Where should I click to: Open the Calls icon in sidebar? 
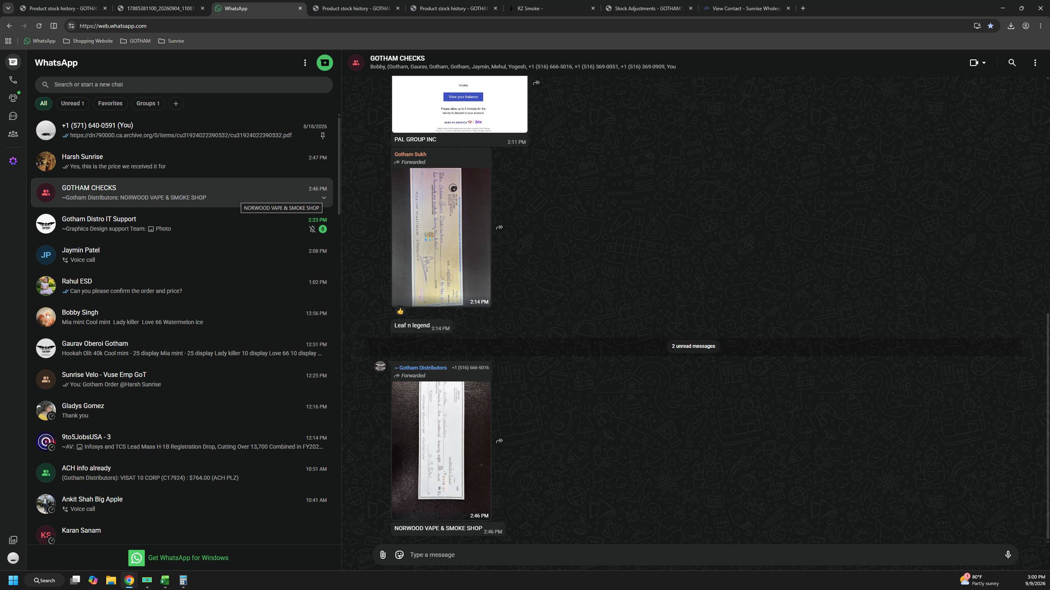point(13,80)
